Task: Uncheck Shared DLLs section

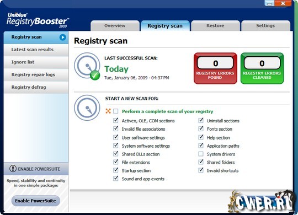Action: 116,154
